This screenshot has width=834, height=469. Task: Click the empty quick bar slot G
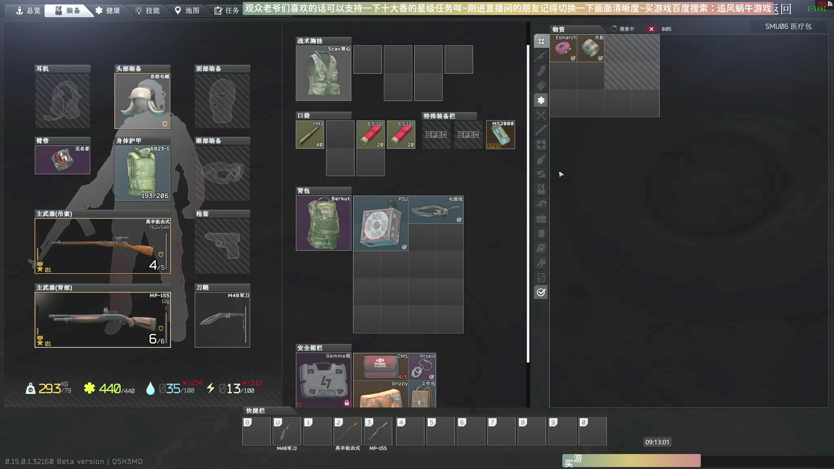256,431
